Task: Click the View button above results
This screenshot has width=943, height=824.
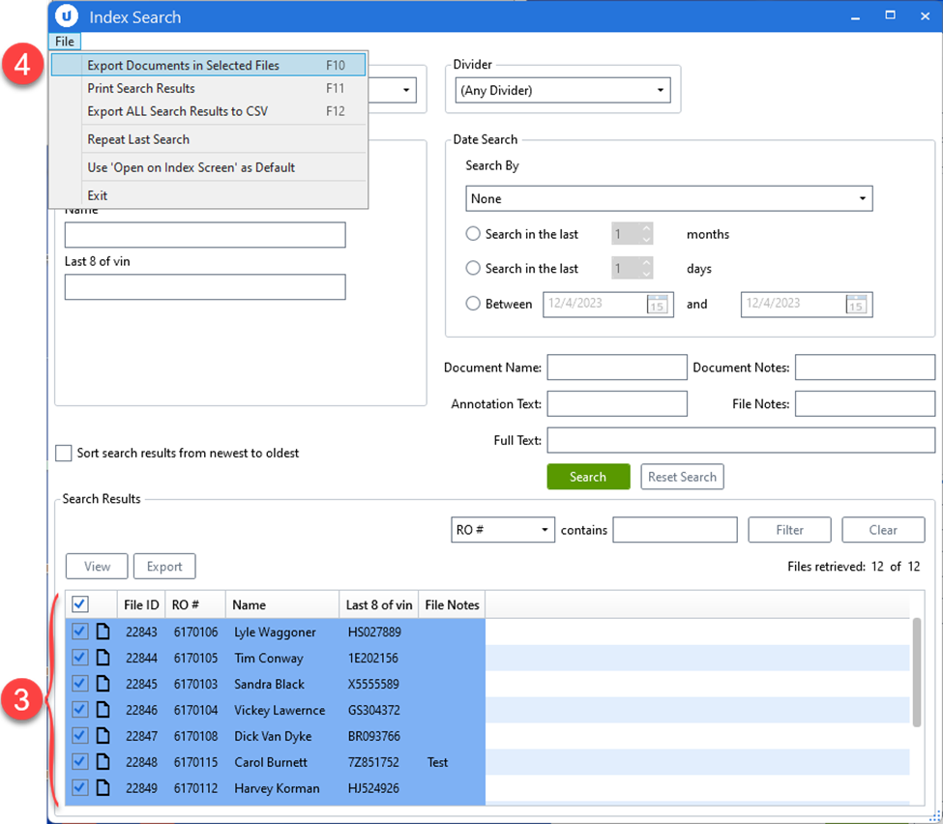Action: pyautogui.click(x=97, y=566)
